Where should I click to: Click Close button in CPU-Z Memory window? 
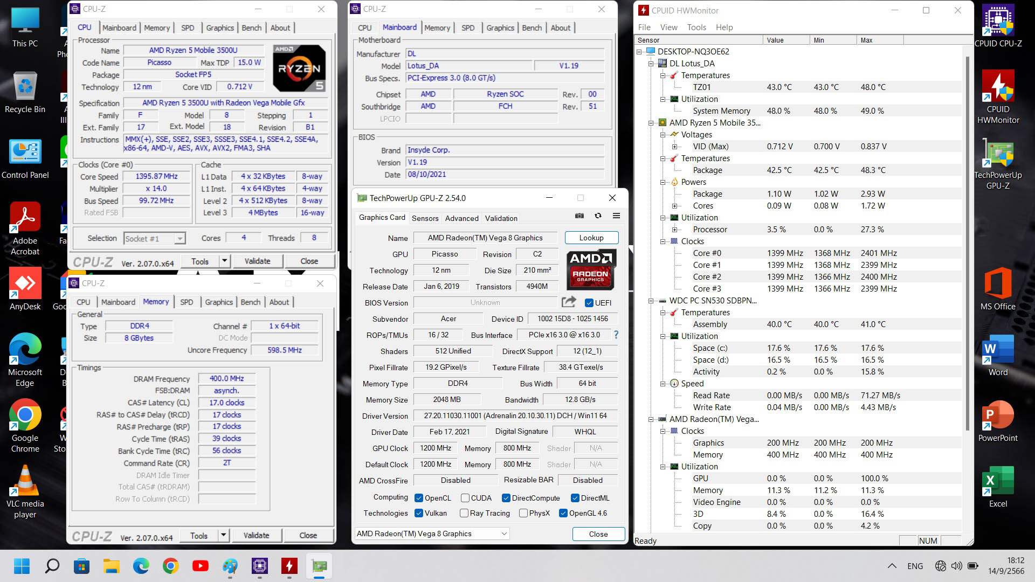308,536
